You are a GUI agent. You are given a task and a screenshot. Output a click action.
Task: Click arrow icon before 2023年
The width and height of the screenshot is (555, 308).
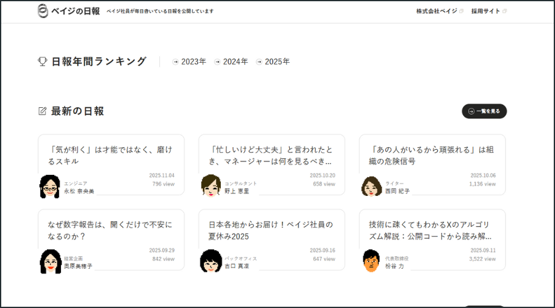[175, 62]
